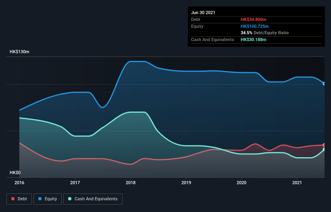Click the Debt label in tooltip
Screen dimensions: 331x212
[x=196, y=19]
